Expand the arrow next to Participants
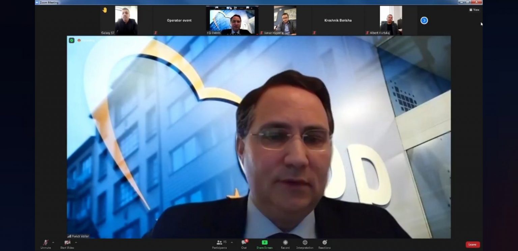Image resolution: width=518 pixels, height=251 pixels. pyautogui.click(x=232, y=242)
